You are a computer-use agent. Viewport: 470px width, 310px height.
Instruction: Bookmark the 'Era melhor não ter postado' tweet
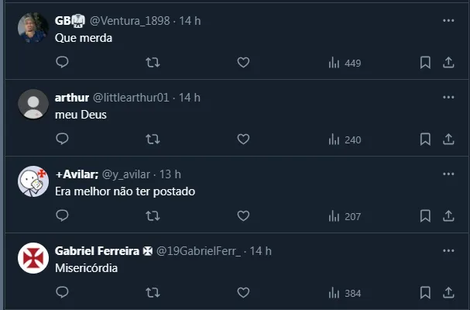(425, 216)
